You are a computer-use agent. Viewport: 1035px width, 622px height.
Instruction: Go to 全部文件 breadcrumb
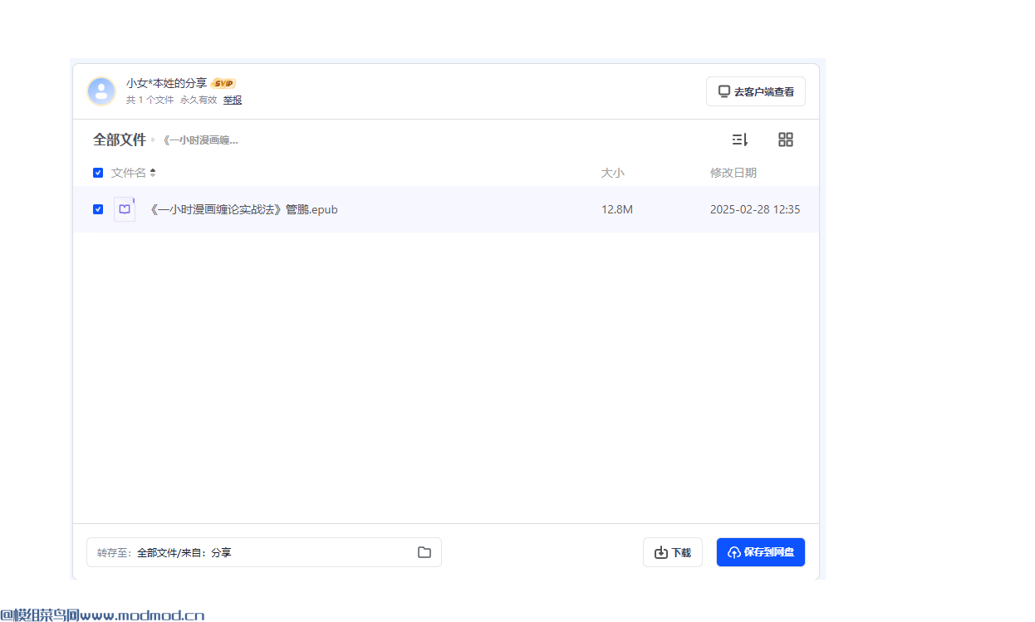(x=120, y=140)
